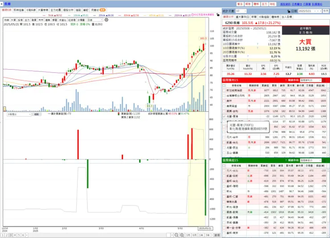The height and width of the screenshot is (238, 330).
Task: Click the green button at right of 區間賣超15 header
Action: click(324, 160)
